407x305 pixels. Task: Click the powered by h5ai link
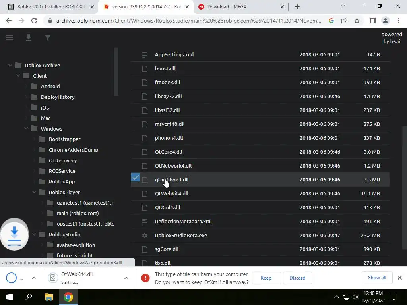tap(391, 38)
